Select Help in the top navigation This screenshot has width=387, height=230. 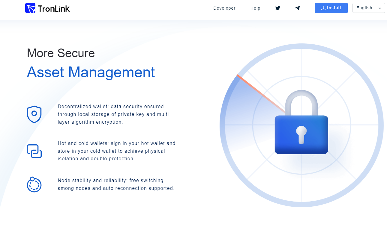[255, 8]
